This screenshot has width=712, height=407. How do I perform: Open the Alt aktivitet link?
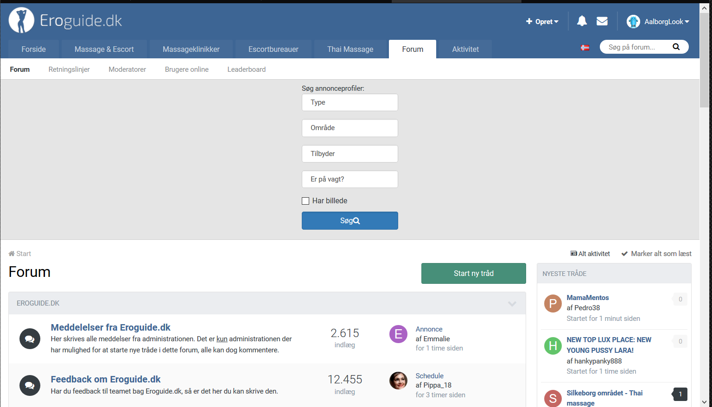590,254
